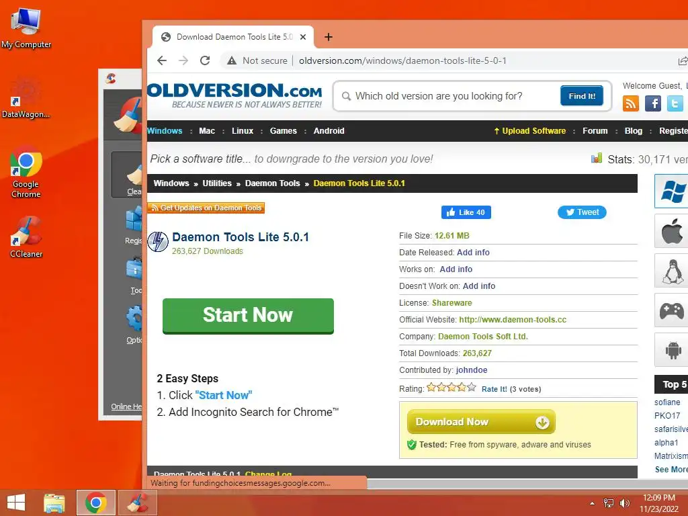The image size is (688, 516).
Task: Click Add info next to Doesn't Work on
Action: tap(478, 286)
